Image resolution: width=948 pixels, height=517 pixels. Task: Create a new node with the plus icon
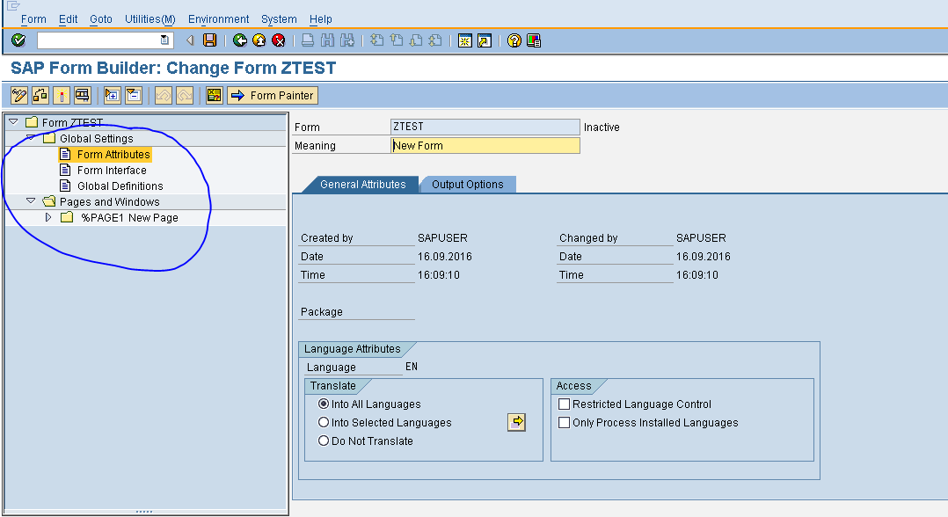pyautogui.click(x=112, y=95)
